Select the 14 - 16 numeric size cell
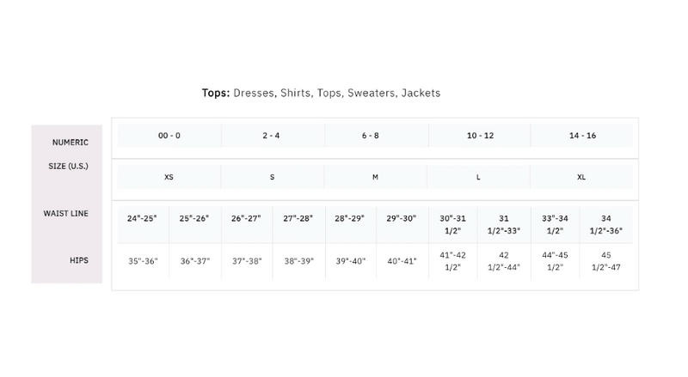Viewport: 688px width, 377px height. tap(581, 136)
